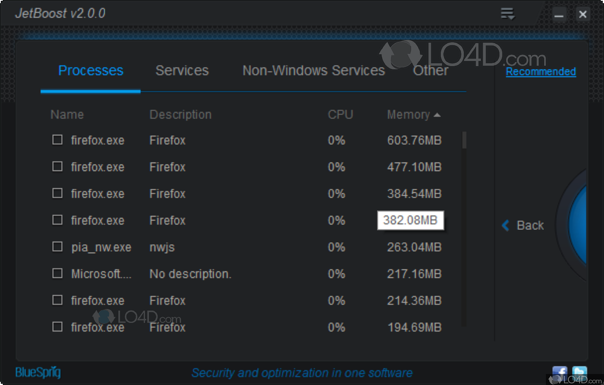Open the JetBoost menu icon

[507, 14]
